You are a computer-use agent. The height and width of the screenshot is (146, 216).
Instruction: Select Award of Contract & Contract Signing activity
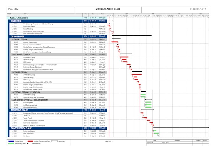tap(58, 125)
